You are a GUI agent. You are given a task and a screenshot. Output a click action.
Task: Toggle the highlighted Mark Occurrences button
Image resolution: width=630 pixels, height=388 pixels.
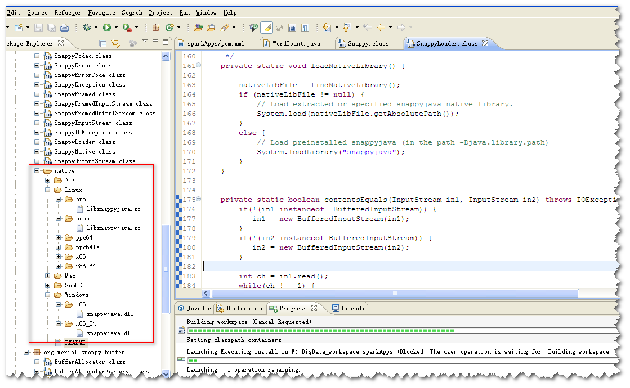tap(266, 27)
